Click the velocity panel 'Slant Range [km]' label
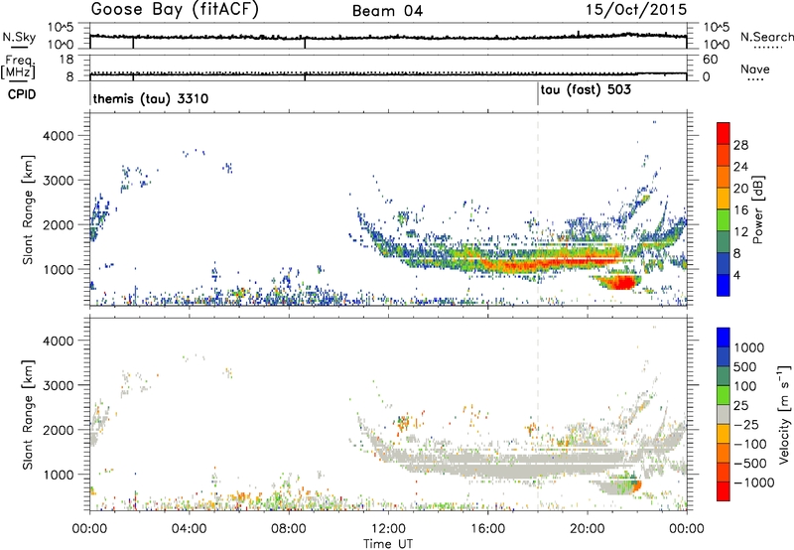The image size is (794, 550). coord(28,415)
